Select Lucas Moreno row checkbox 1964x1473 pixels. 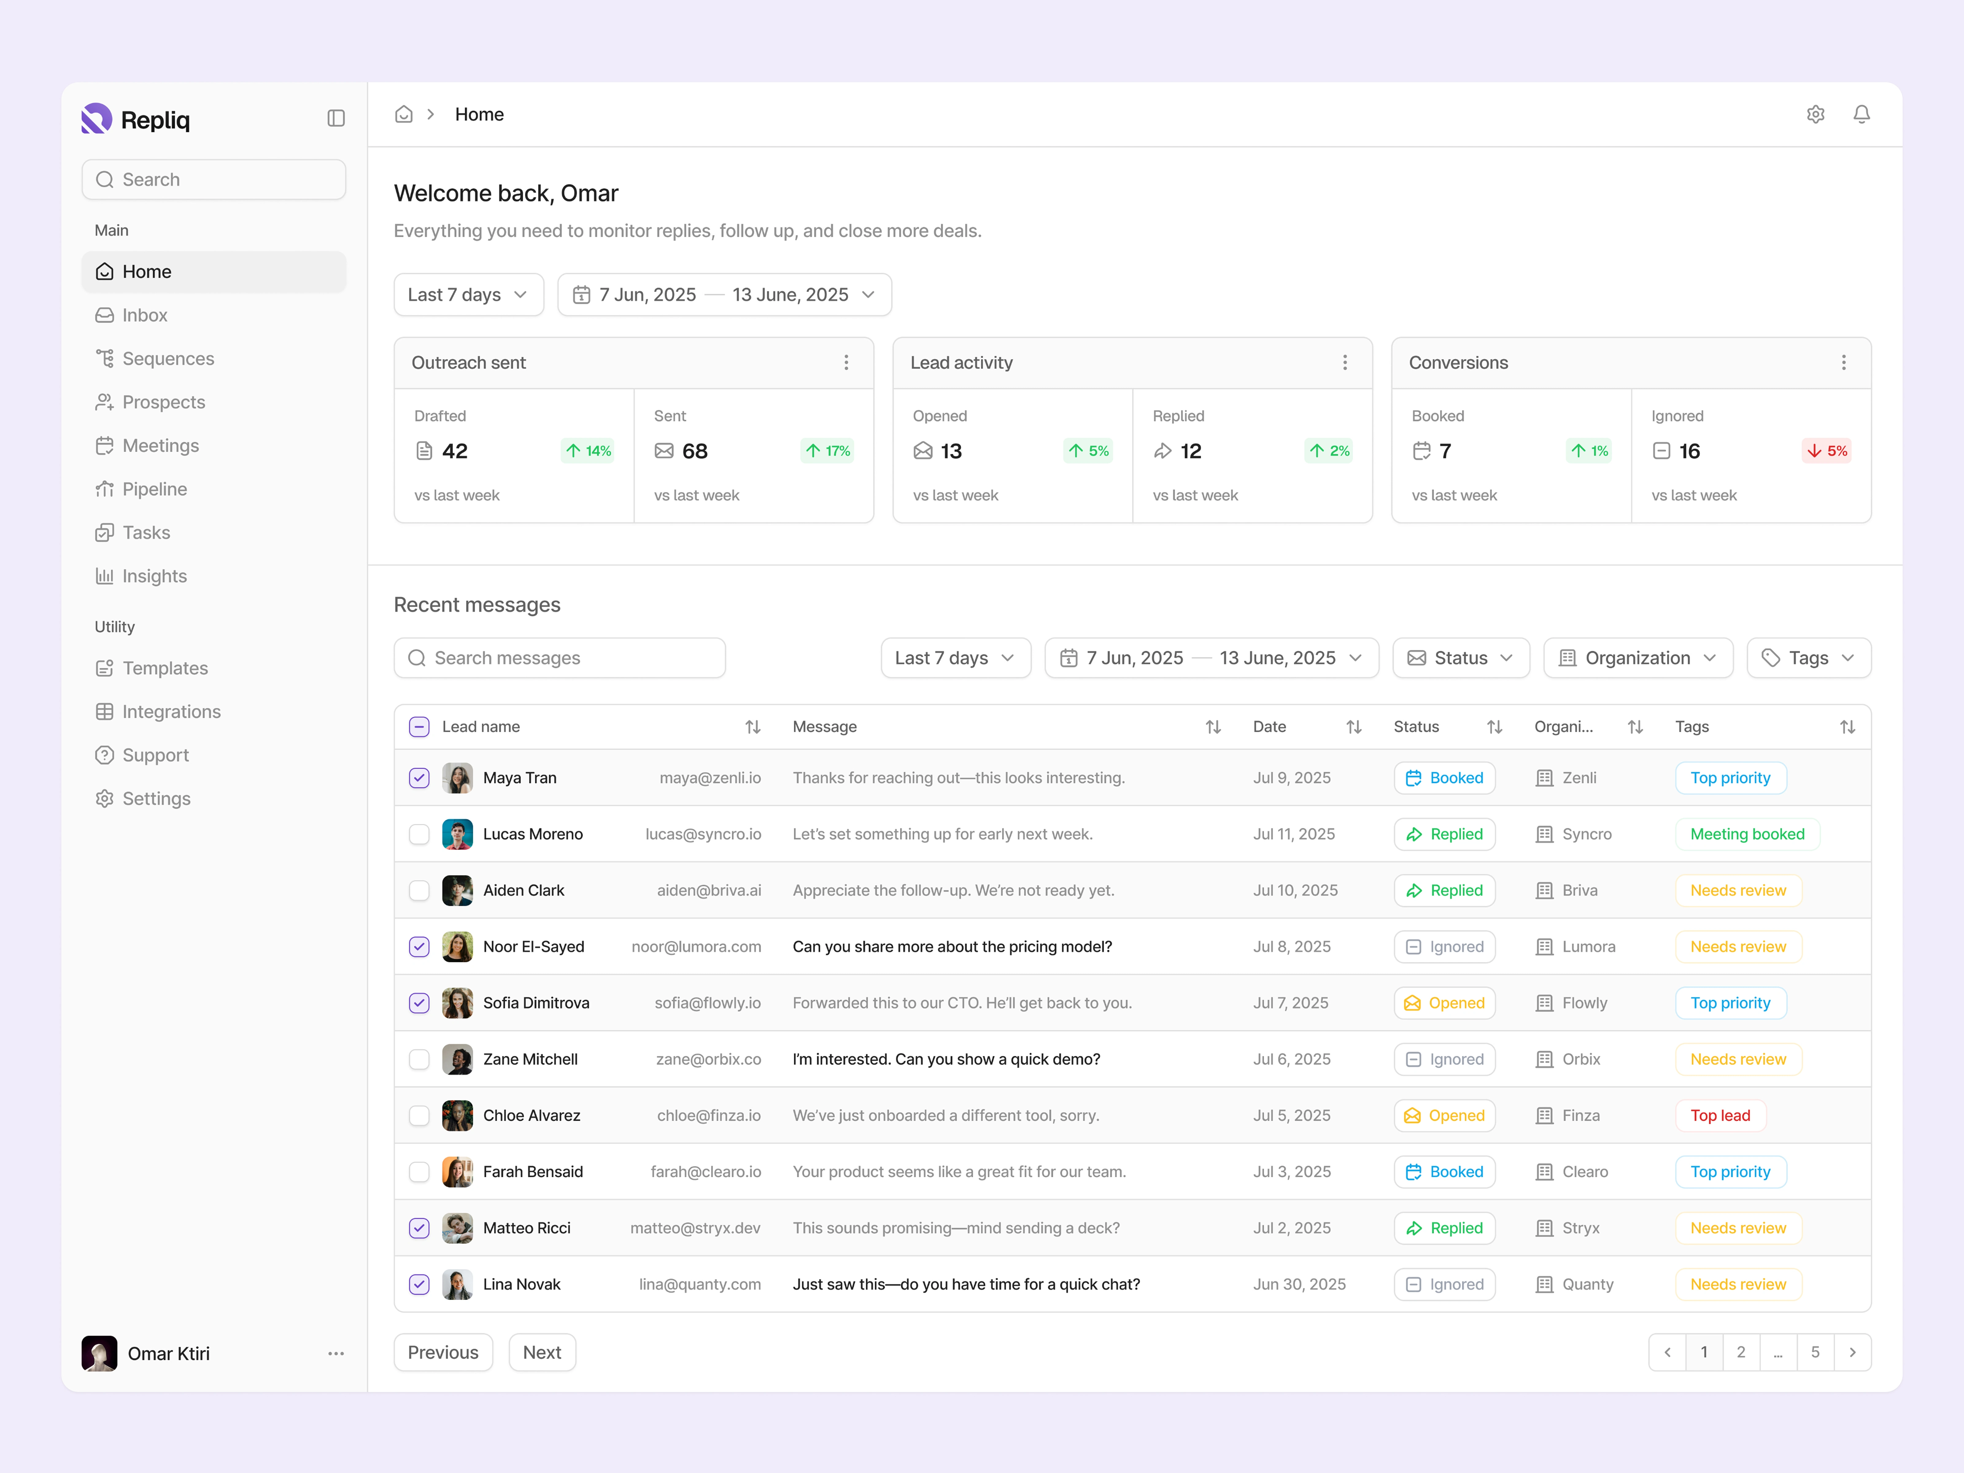(419, 834)
